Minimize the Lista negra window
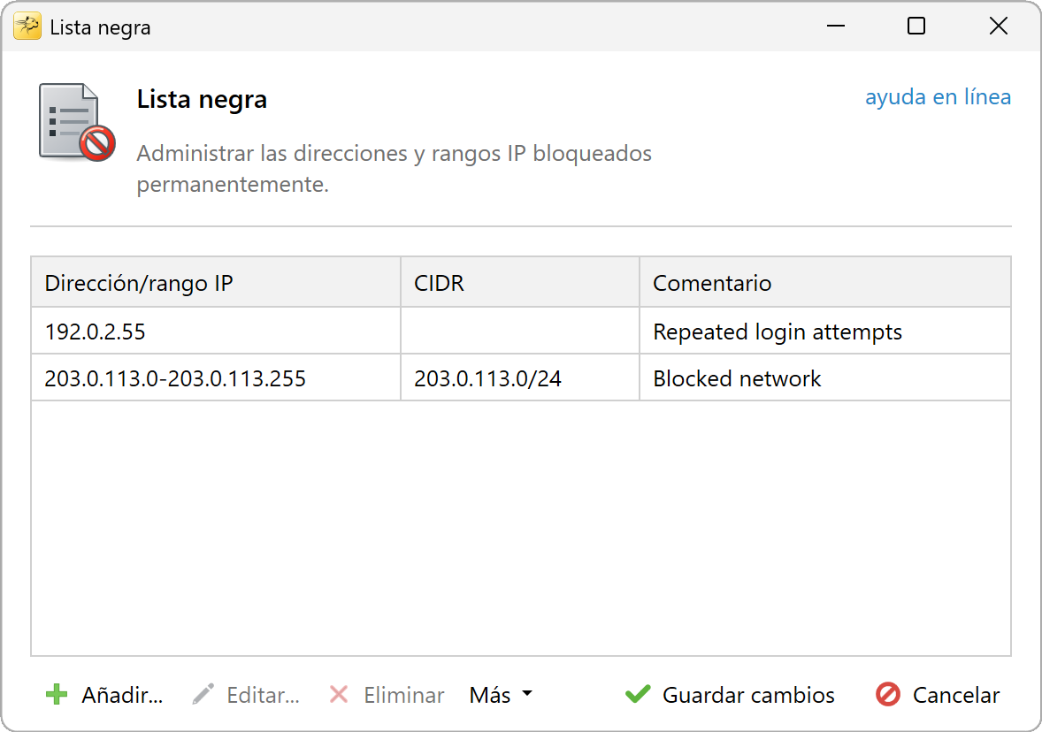 click(835, 27)
